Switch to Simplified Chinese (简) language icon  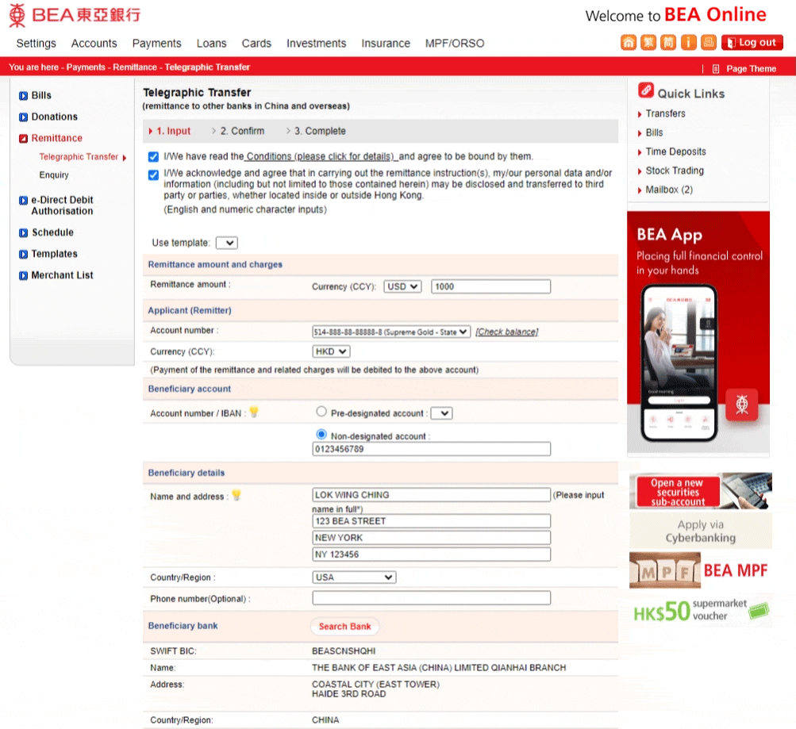point(668,43)
